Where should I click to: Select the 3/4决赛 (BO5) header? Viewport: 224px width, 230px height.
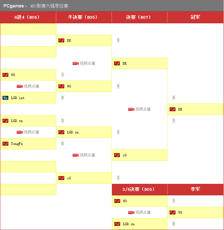[x=139, y=189]
